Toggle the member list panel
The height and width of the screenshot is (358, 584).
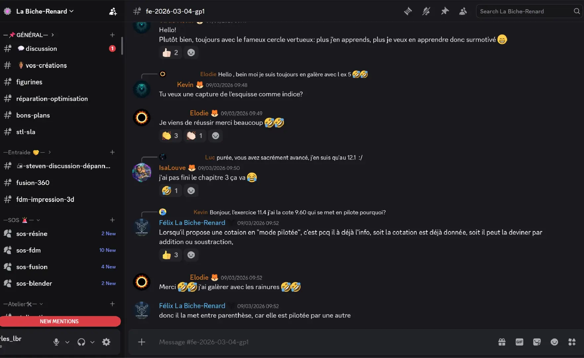463,11
